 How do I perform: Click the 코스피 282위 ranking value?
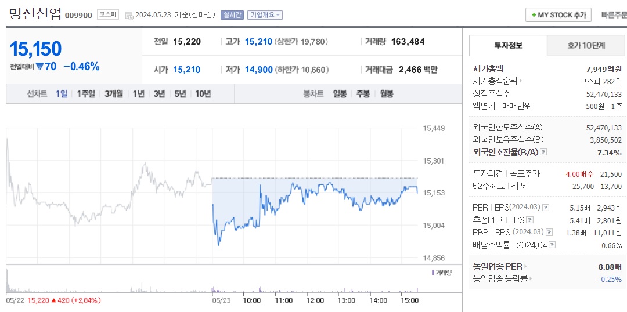601,81
